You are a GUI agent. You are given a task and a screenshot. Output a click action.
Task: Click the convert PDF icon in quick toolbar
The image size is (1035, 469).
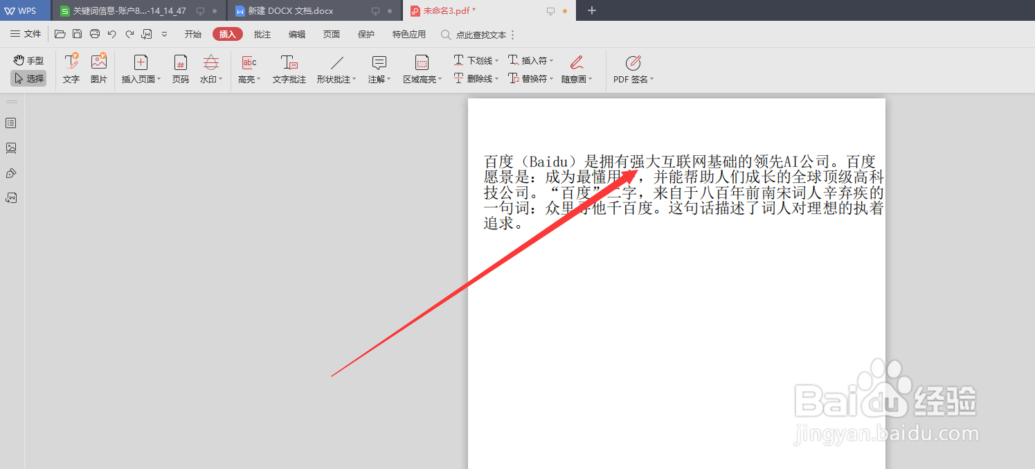(147, 34)
